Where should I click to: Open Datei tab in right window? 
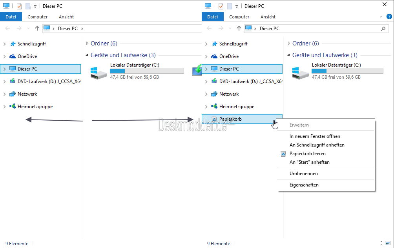pos(213,17)
